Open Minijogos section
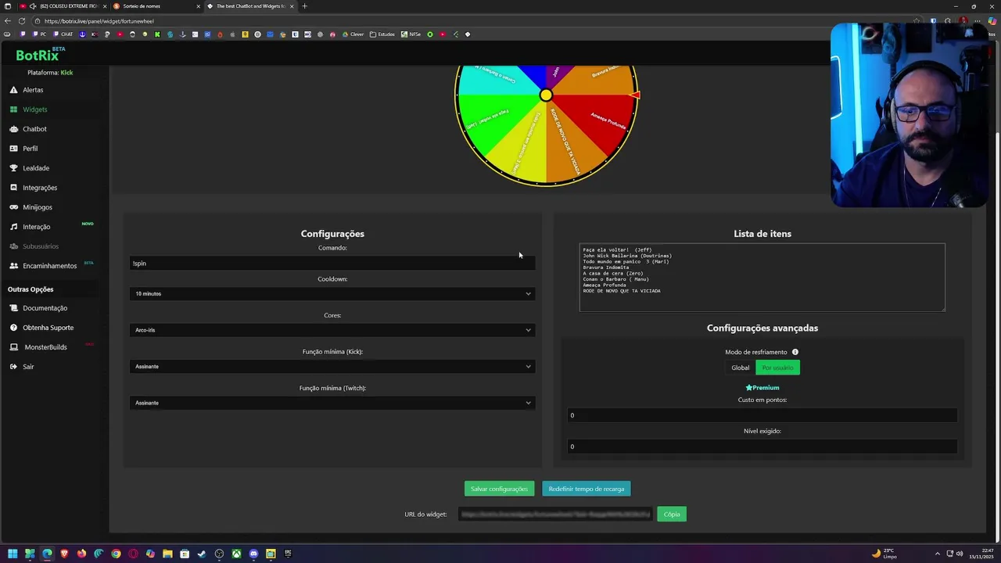This screenshot has height=563, width=1001. [x=38, y=207]
